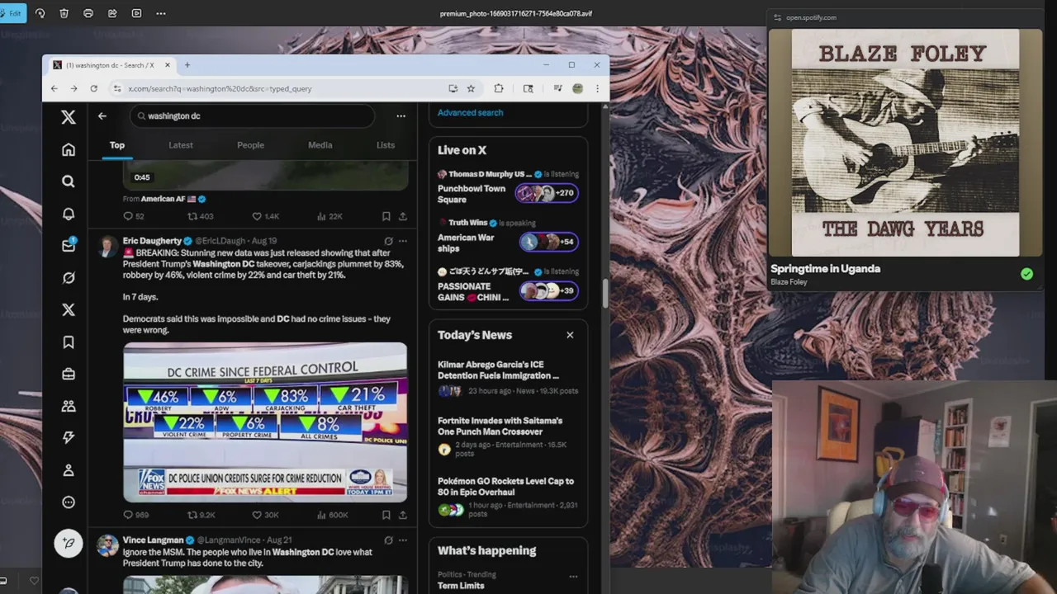The width and height of the screenshot is (1057, 594).
Task: Open Explore search in X sidebar
Action: click(69, 181)
